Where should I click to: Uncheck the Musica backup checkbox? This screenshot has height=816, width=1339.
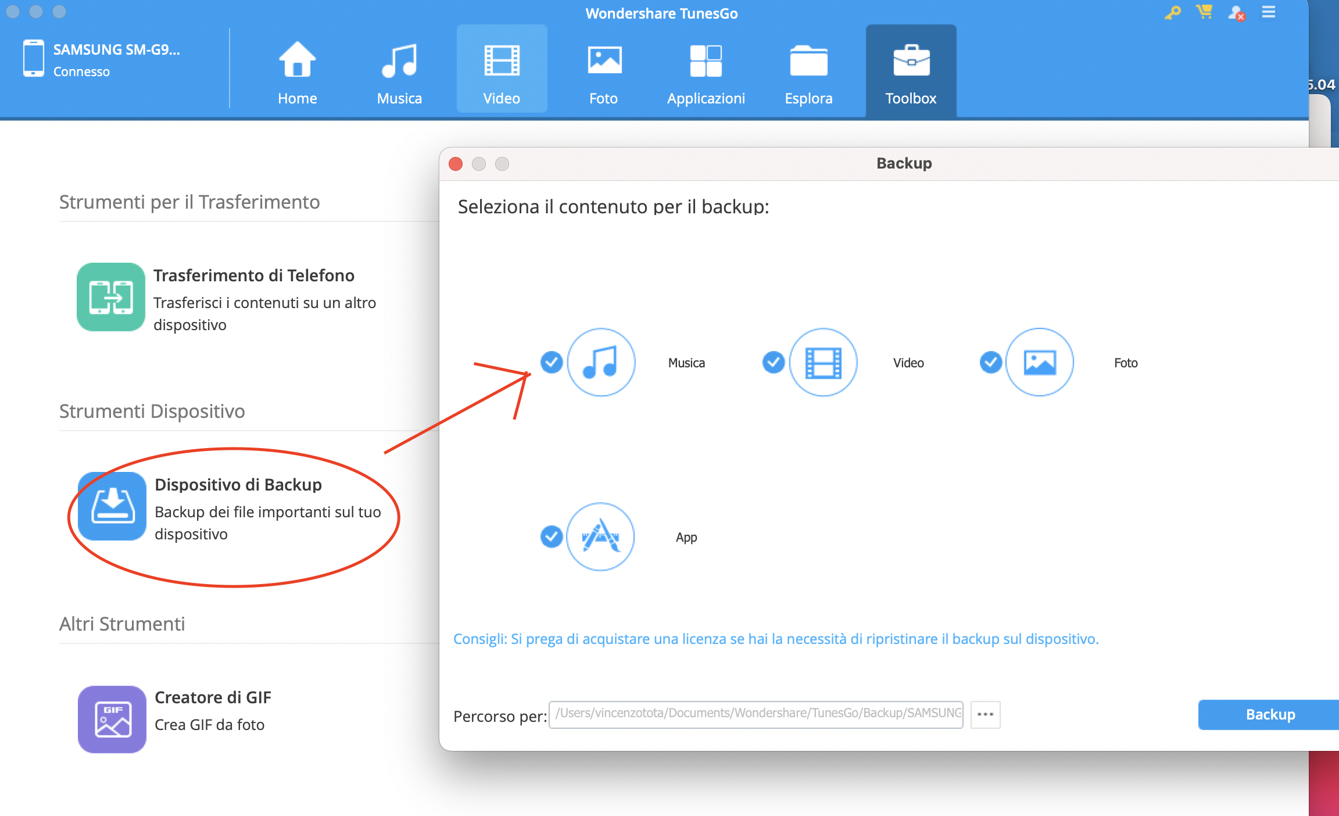[552, 362]
